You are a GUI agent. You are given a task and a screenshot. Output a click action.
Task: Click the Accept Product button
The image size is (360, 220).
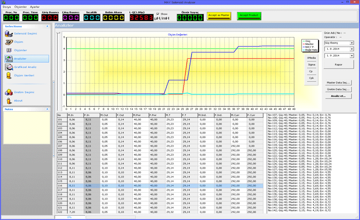pos(249,16)
